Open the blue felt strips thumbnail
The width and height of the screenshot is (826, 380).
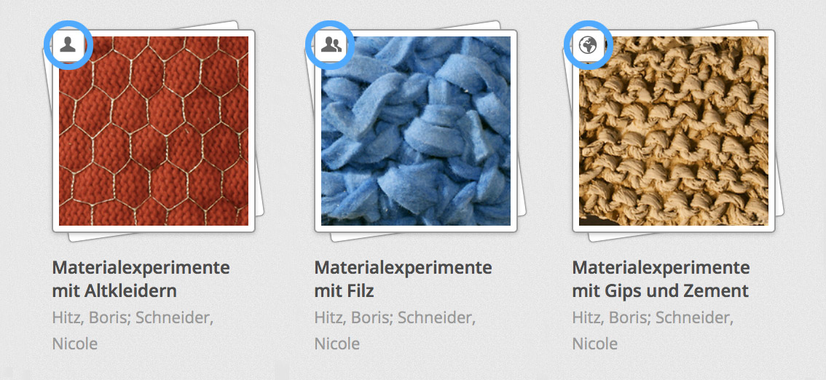[416, 130]
